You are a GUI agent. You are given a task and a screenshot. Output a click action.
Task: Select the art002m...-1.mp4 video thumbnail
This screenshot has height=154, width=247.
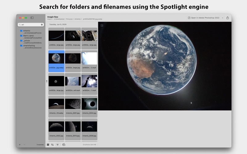click(89, 84)
